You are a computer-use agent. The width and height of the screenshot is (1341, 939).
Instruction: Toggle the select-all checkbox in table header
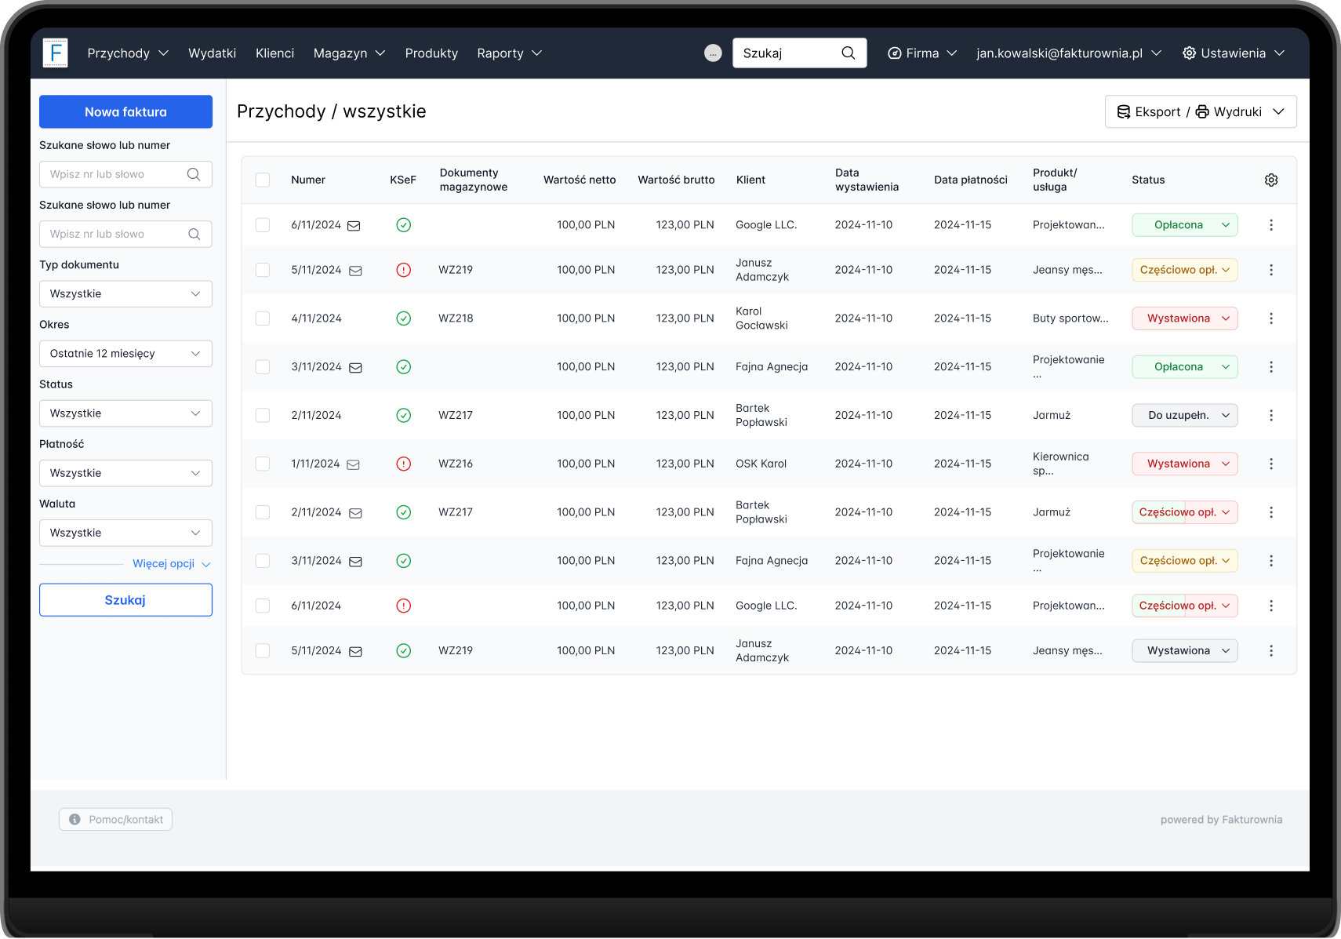pyautogui.click(x=263, y=180)
